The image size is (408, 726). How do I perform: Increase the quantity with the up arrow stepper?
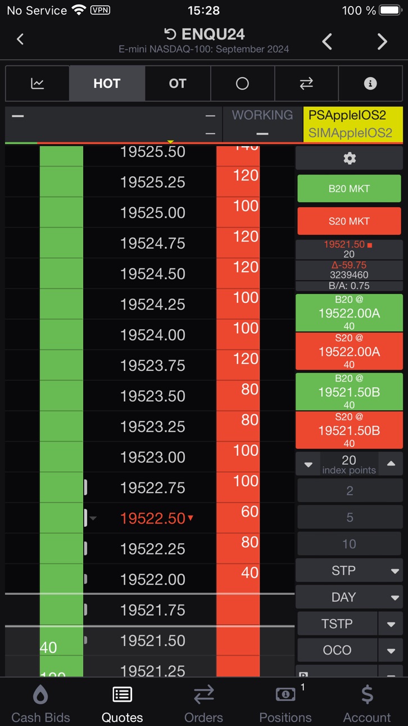391,464
